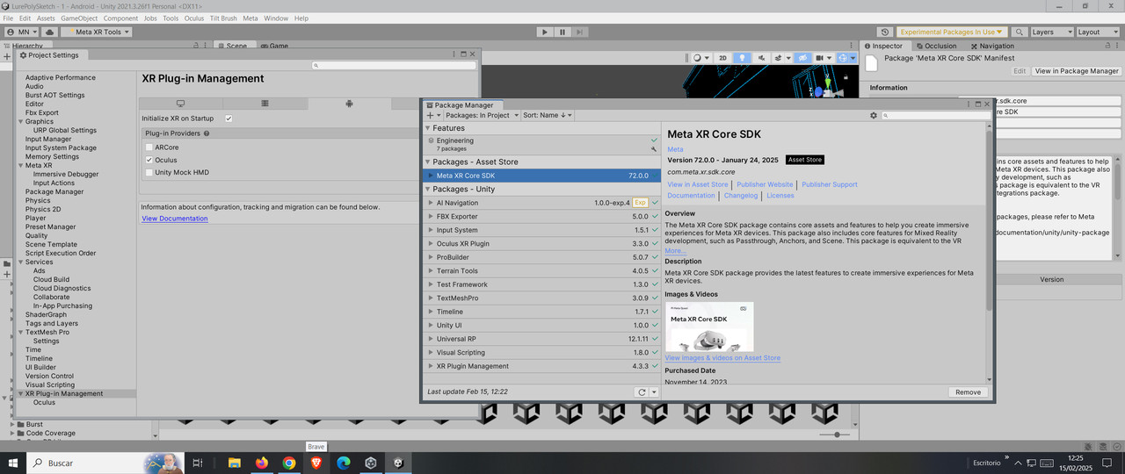The image size is (1125, 474).
Task: Toggle scene lighting bulb icon
Action: click(x=743, y=58)
